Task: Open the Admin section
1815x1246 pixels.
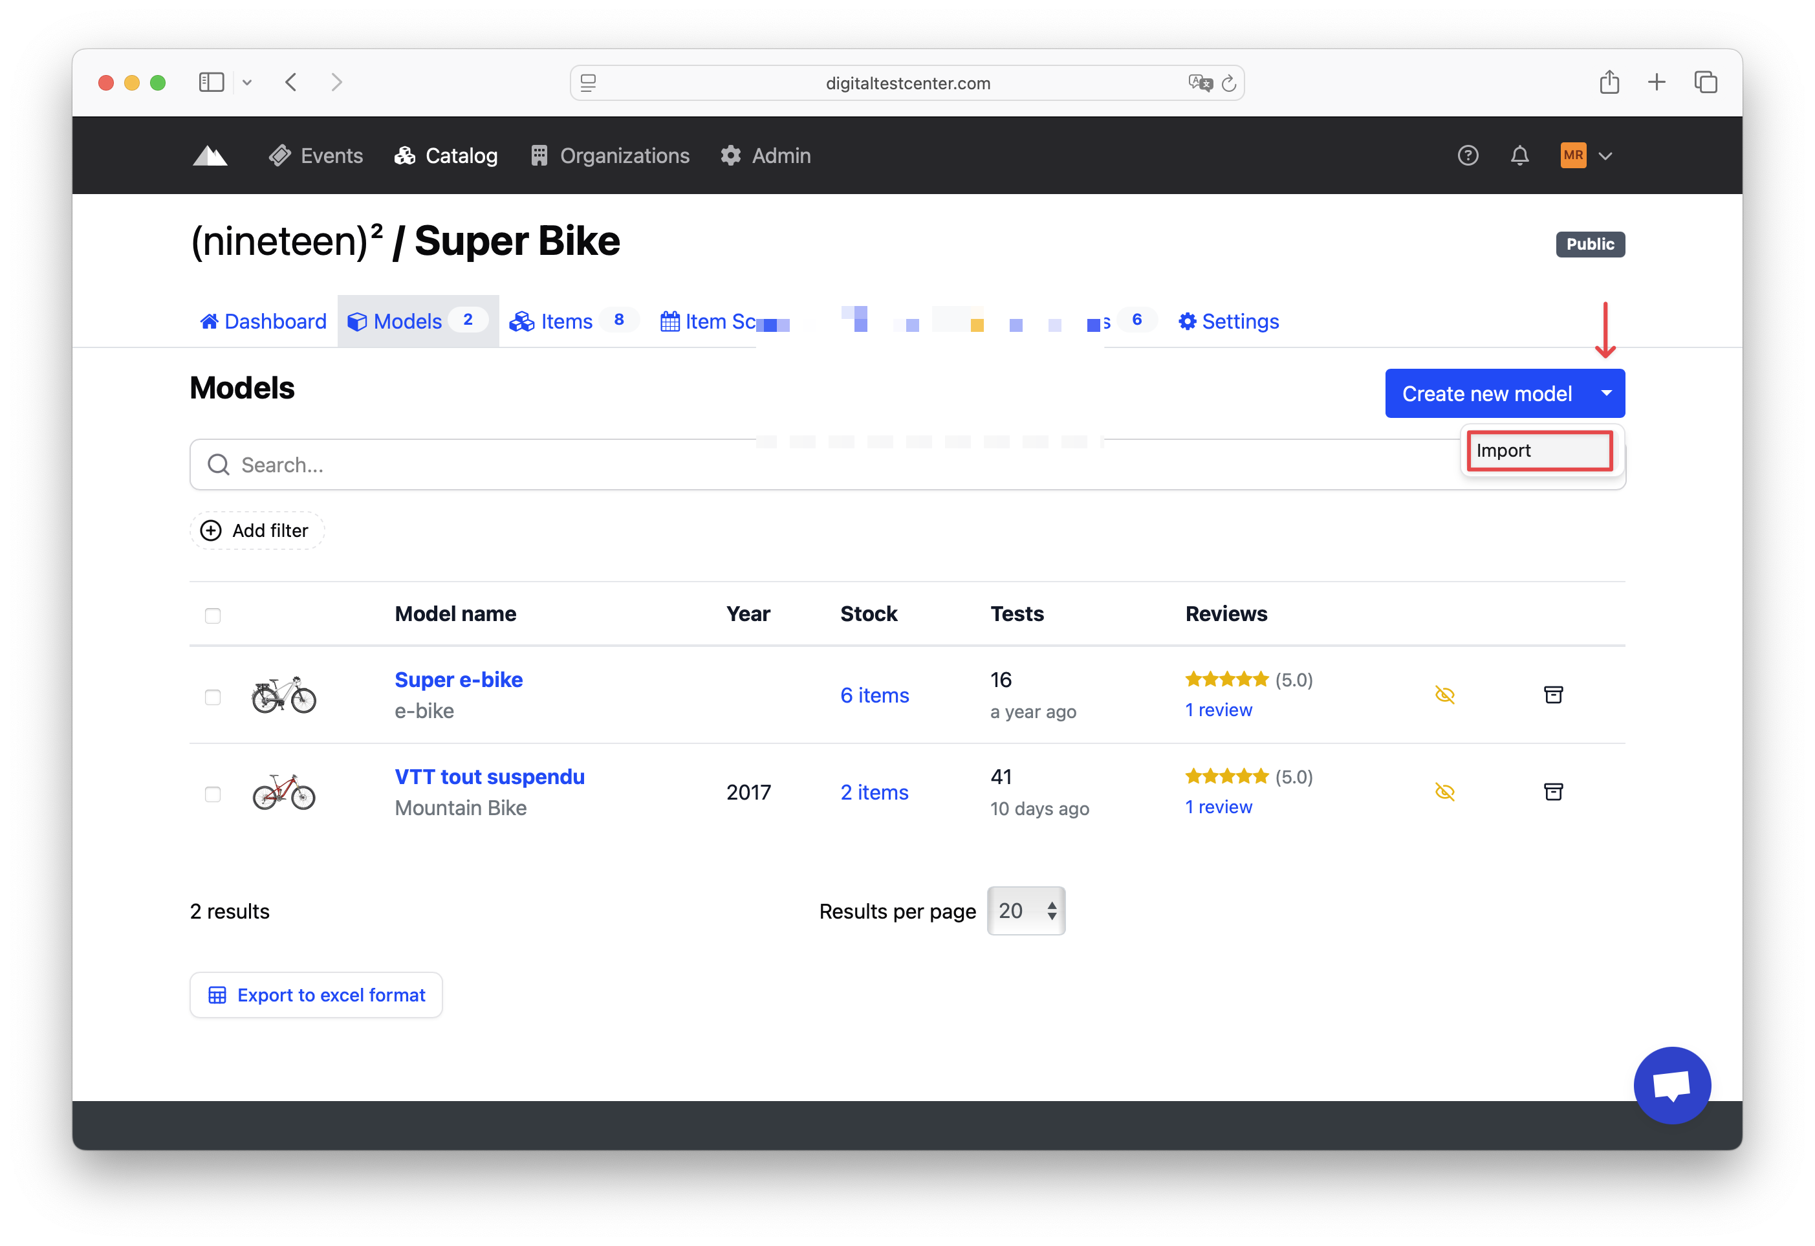Action: click(780, 155)
